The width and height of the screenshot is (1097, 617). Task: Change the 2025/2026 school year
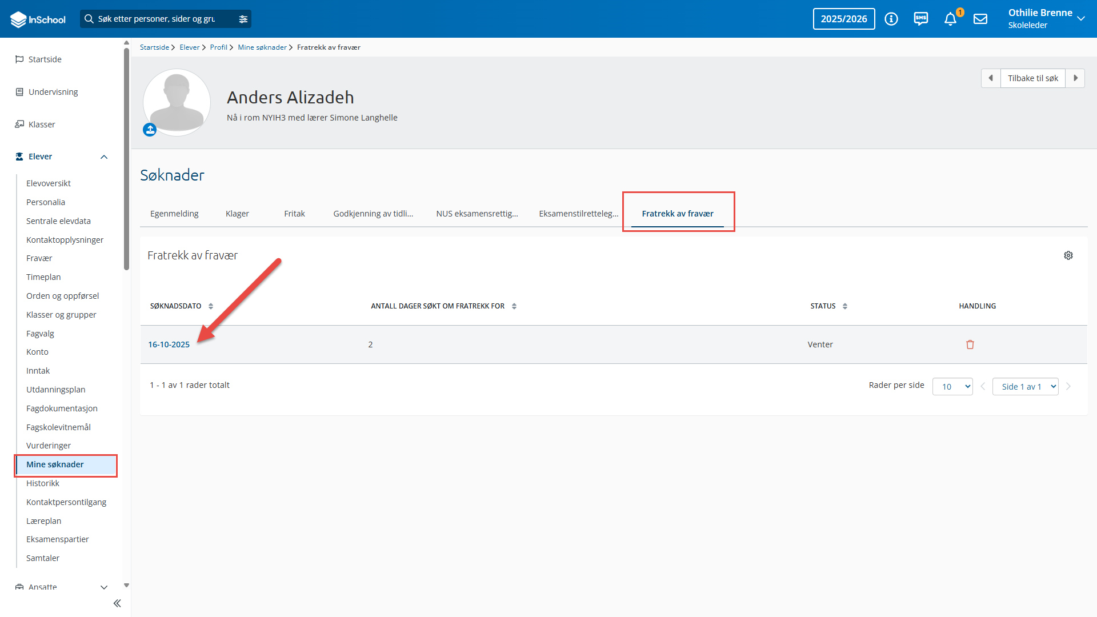[844, 19]
